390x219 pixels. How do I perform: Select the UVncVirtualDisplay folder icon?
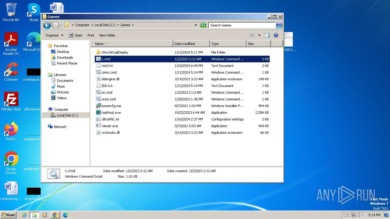click(x=98, y=52)
